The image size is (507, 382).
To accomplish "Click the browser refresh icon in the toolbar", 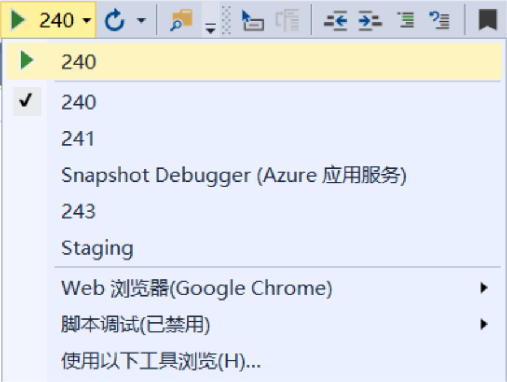I will point(115,21).
